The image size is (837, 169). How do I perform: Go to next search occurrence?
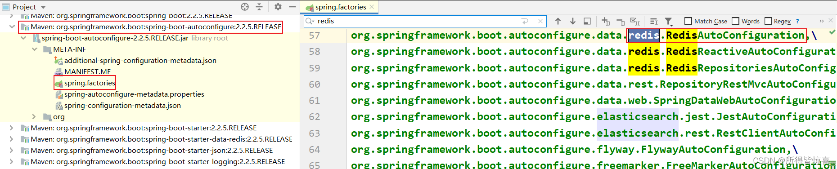point(573,21)
